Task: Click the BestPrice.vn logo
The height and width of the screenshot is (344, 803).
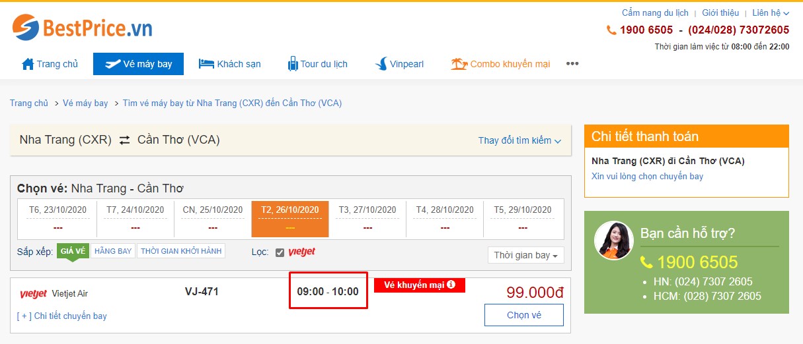Action: (x=82, y=28)
